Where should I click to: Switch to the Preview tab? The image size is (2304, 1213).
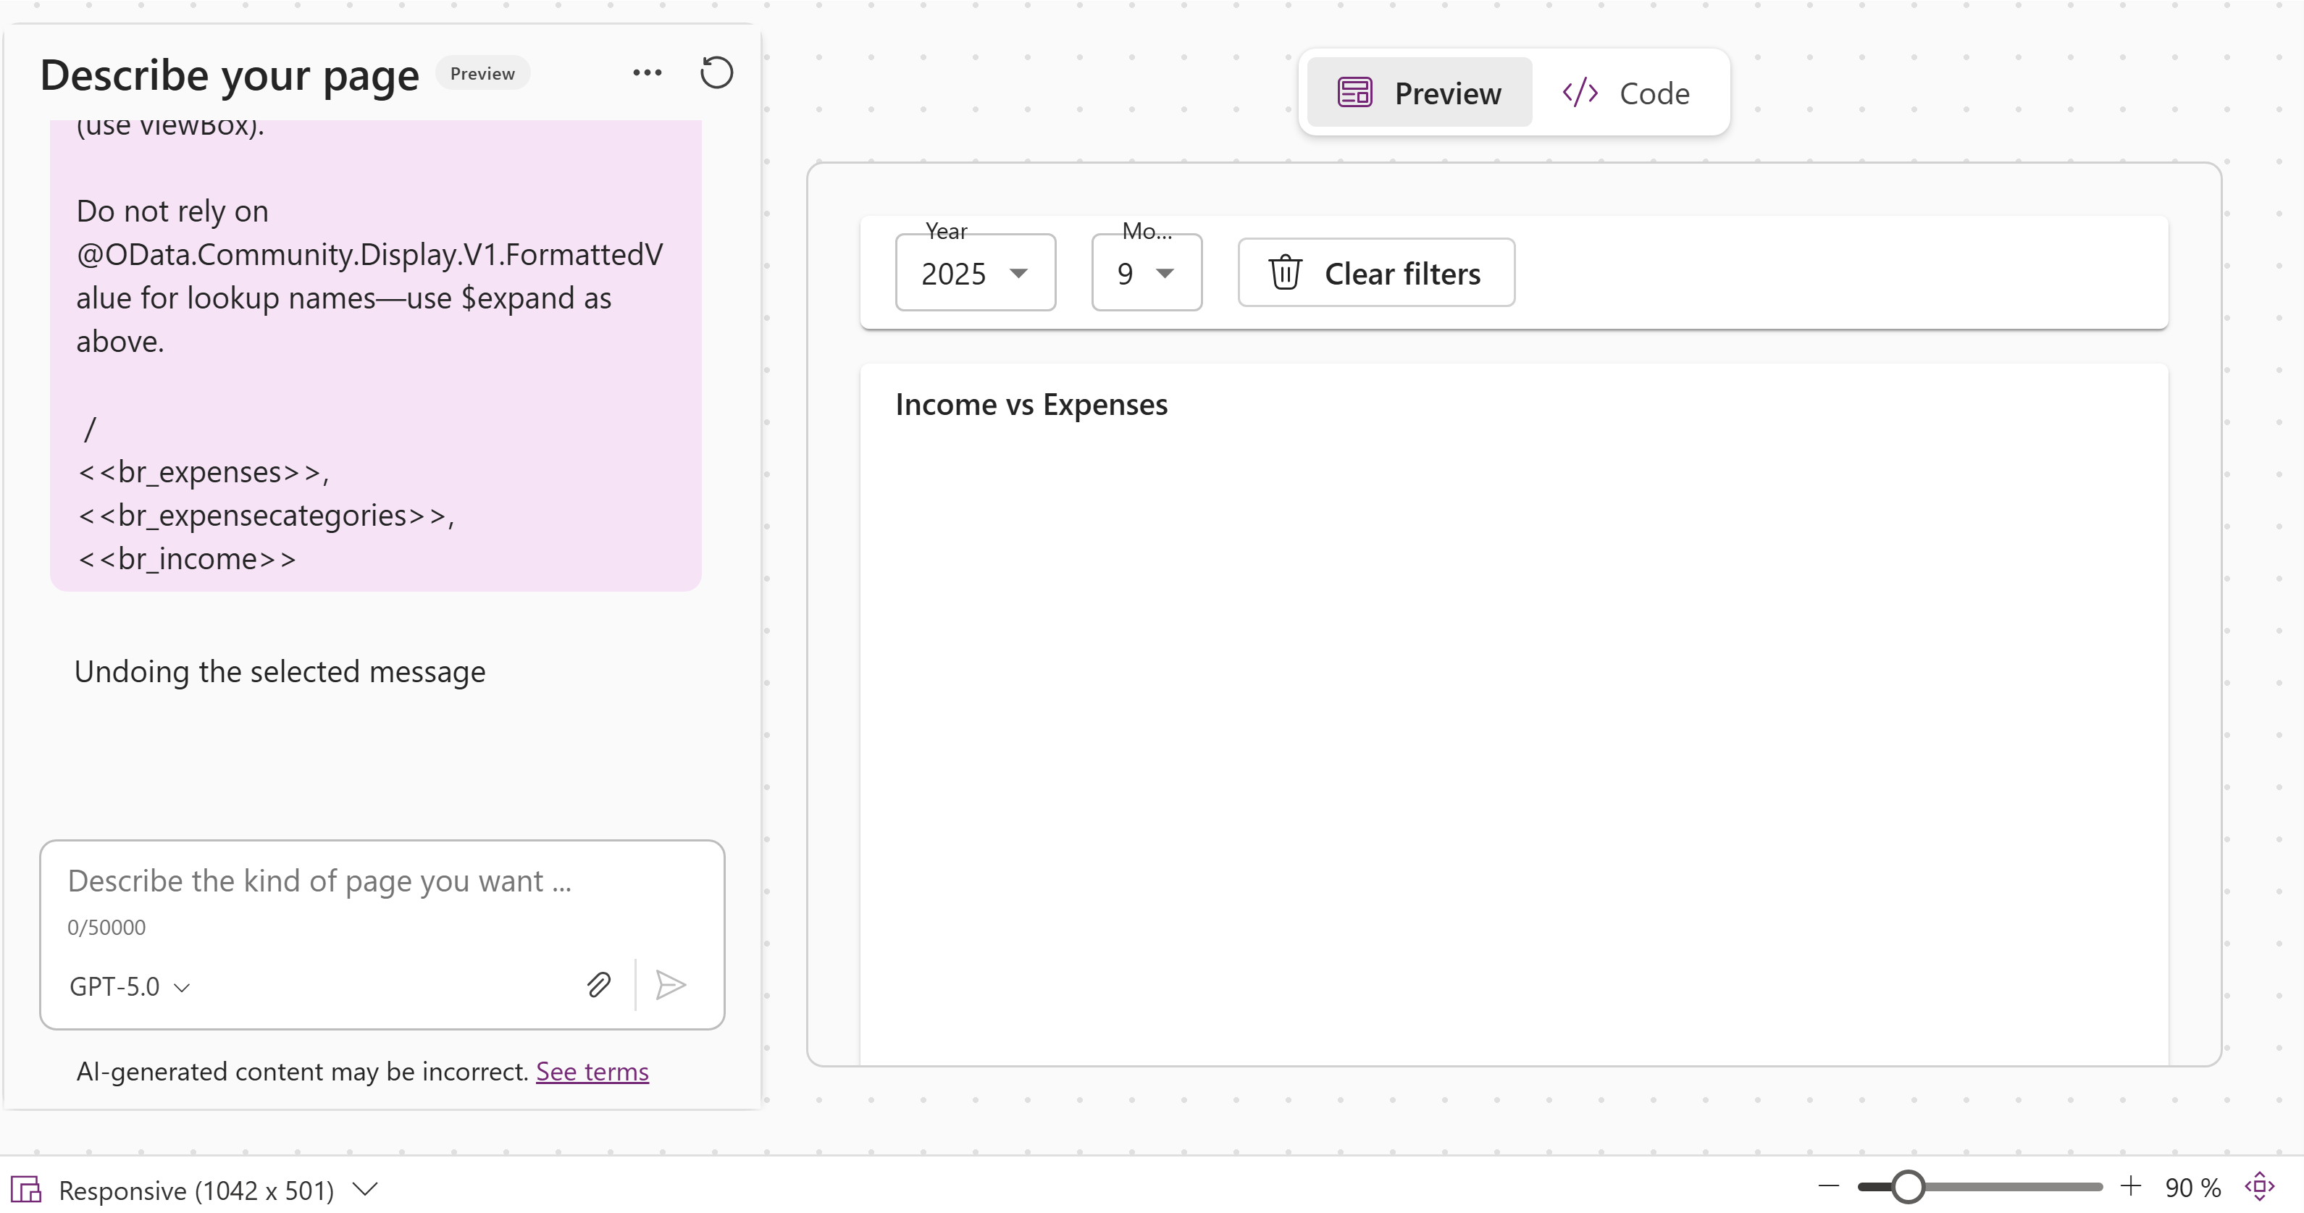1420,93
